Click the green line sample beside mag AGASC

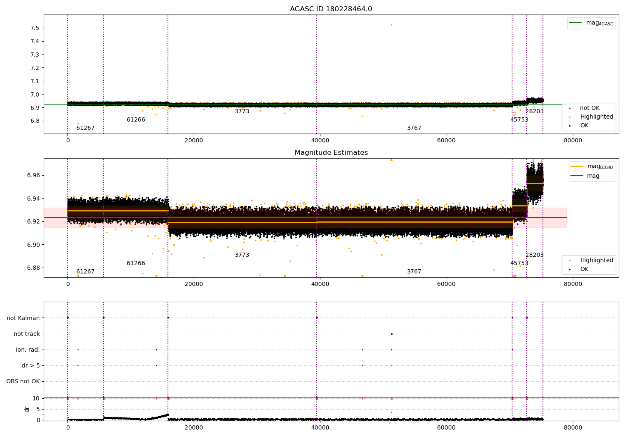pos(576,23)
